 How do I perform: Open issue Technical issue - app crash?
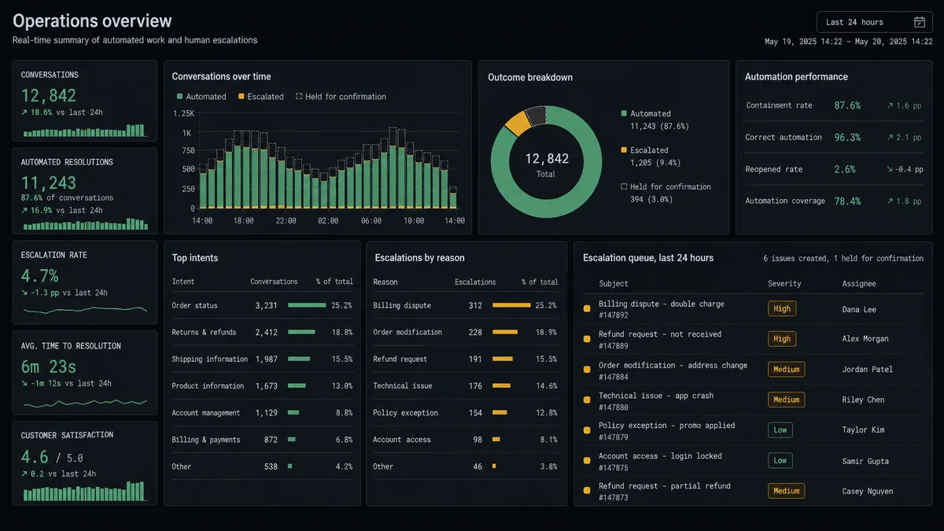pyautogui.click(x=656, y=396)
